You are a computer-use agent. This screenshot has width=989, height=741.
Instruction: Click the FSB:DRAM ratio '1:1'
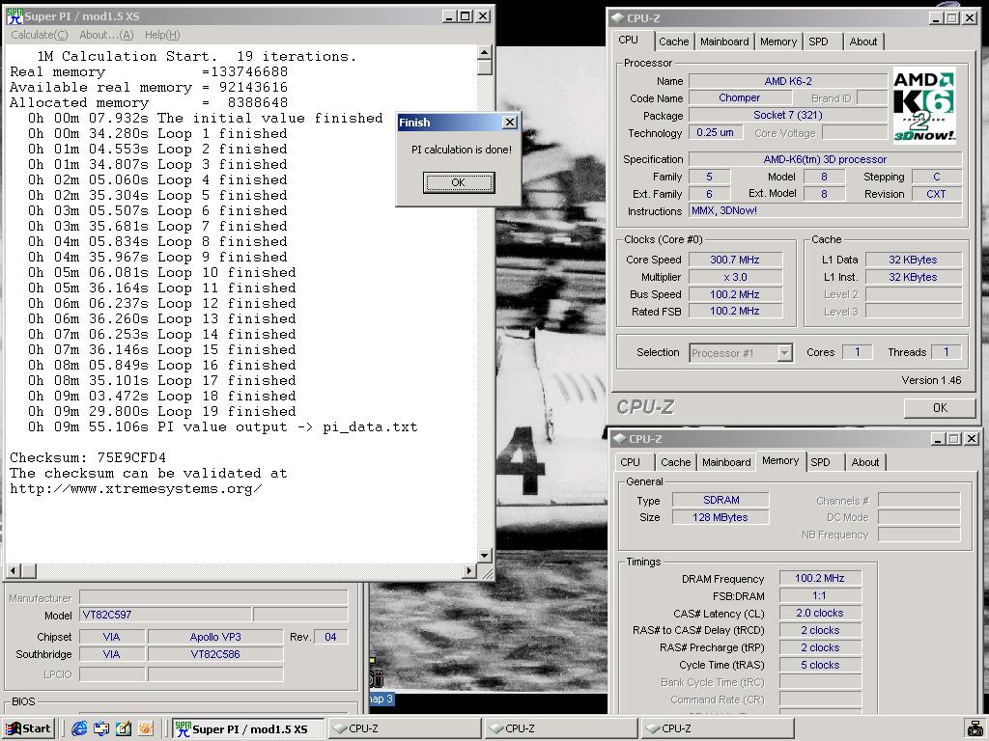[x=820, y=595]
